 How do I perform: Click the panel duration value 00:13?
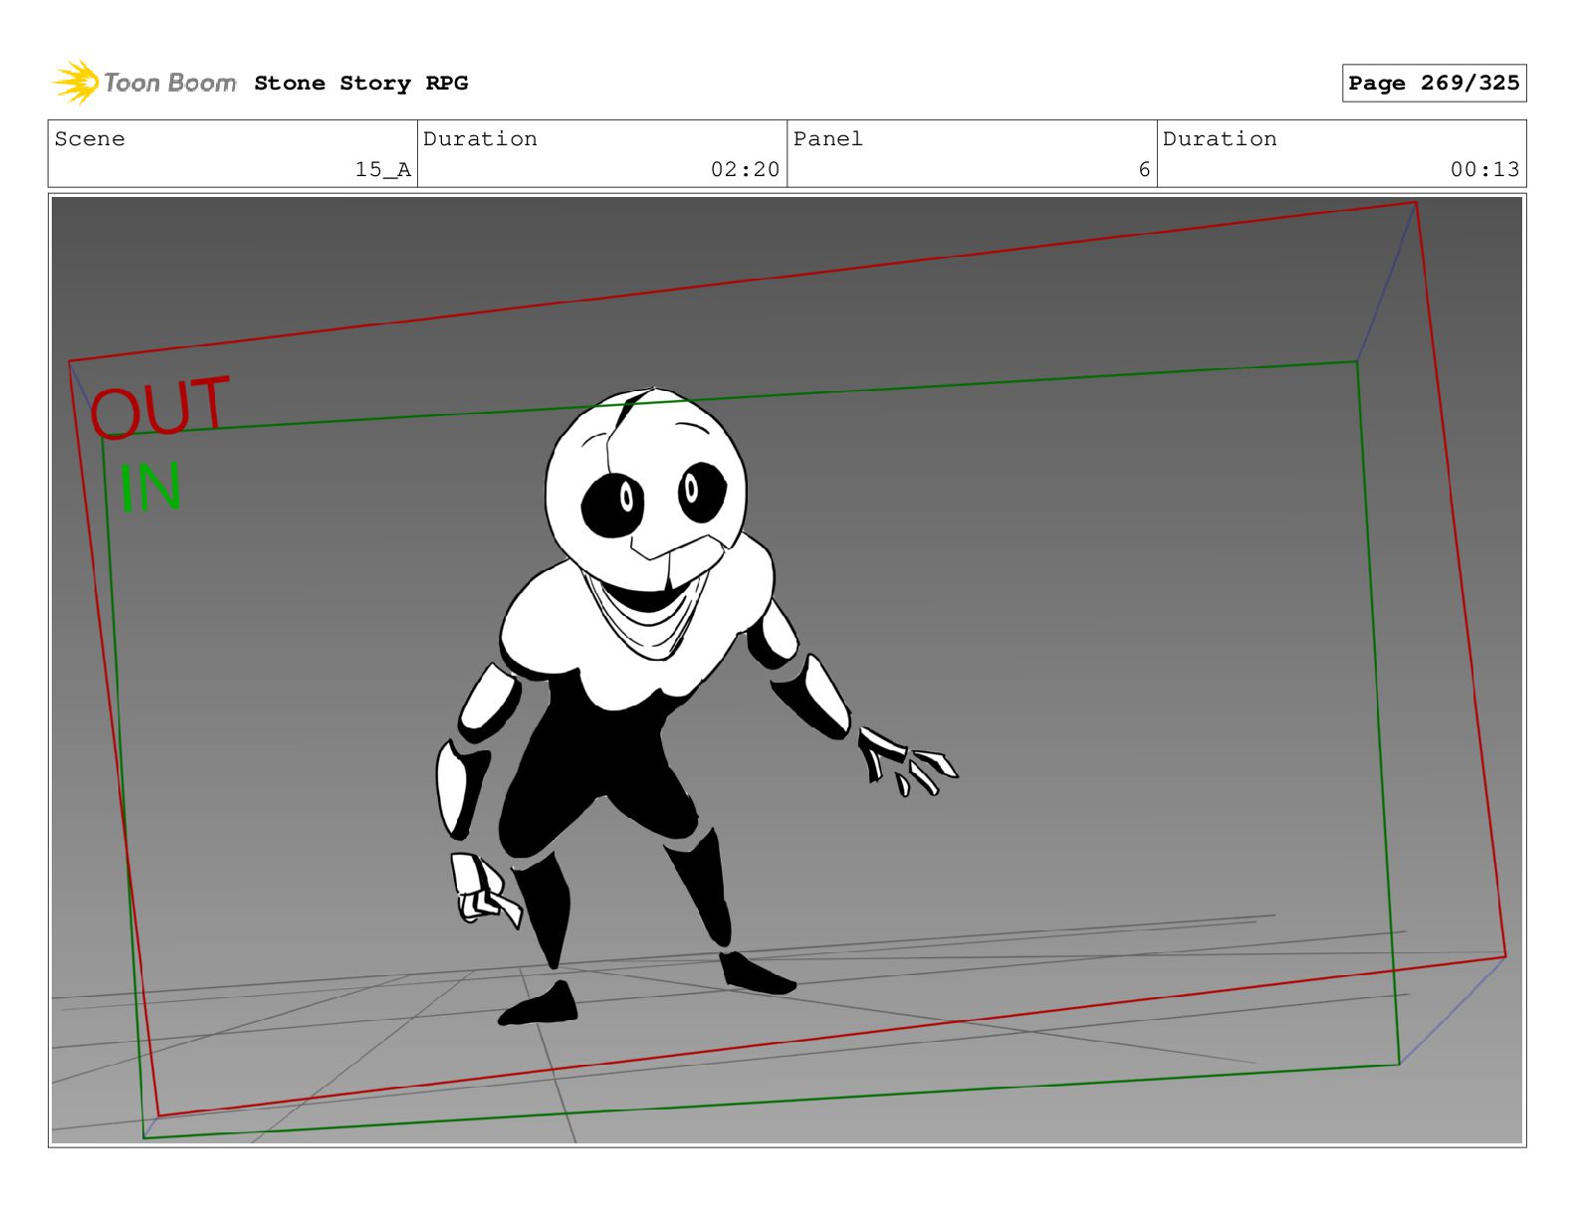tap(1484, 170)
